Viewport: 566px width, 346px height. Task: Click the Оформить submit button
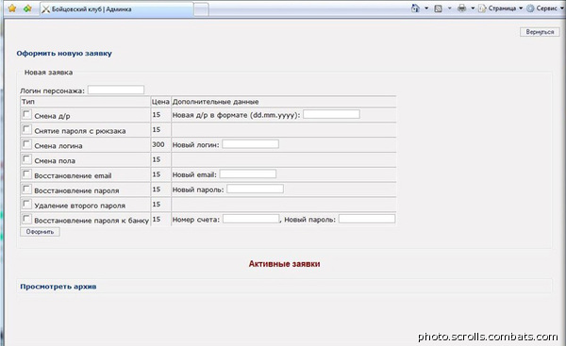pyautogui.click(x=40, y=232)
